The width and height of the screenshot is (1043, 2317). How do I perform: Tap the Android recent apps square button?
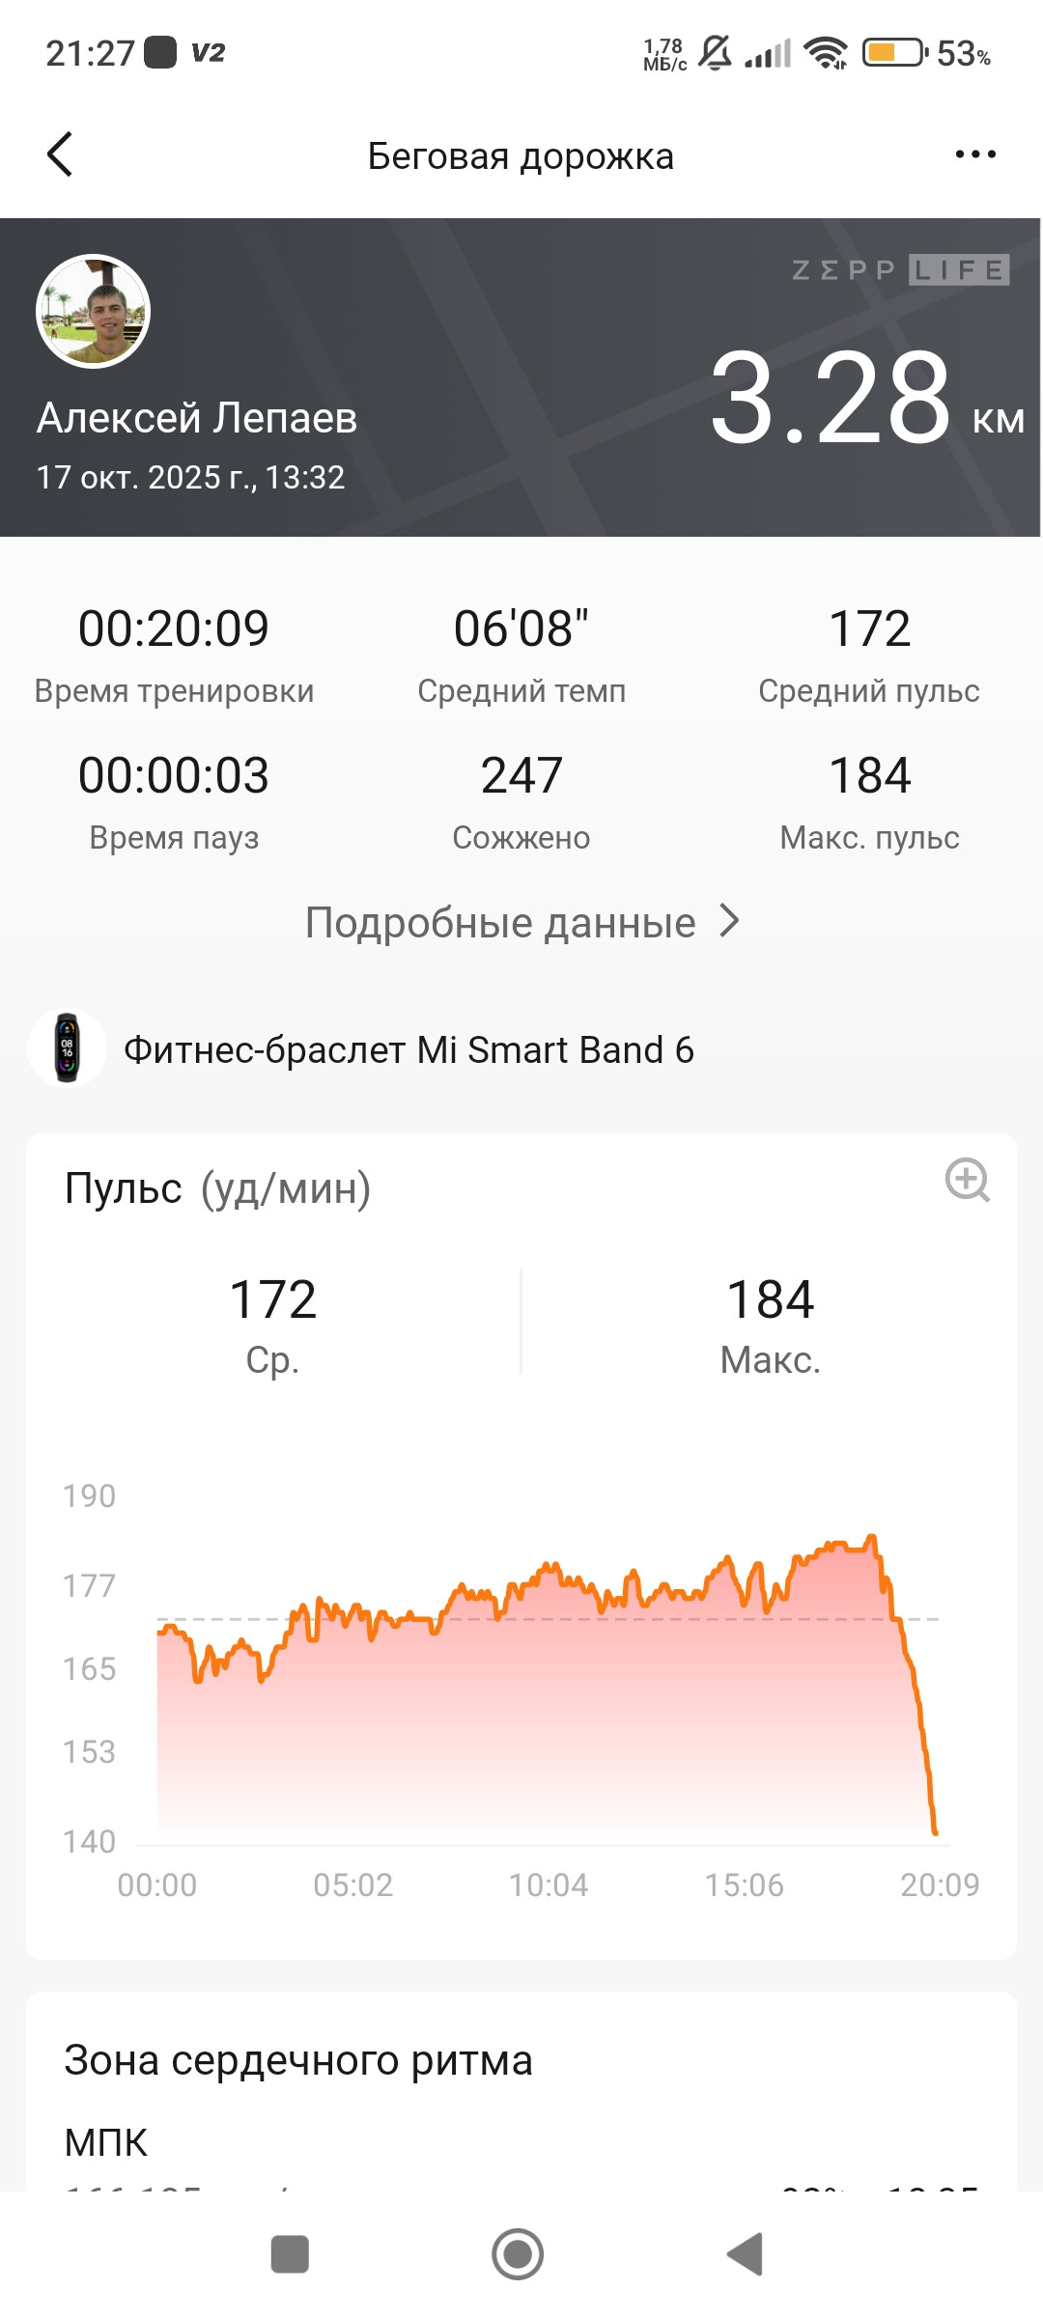coord(290,2254)
